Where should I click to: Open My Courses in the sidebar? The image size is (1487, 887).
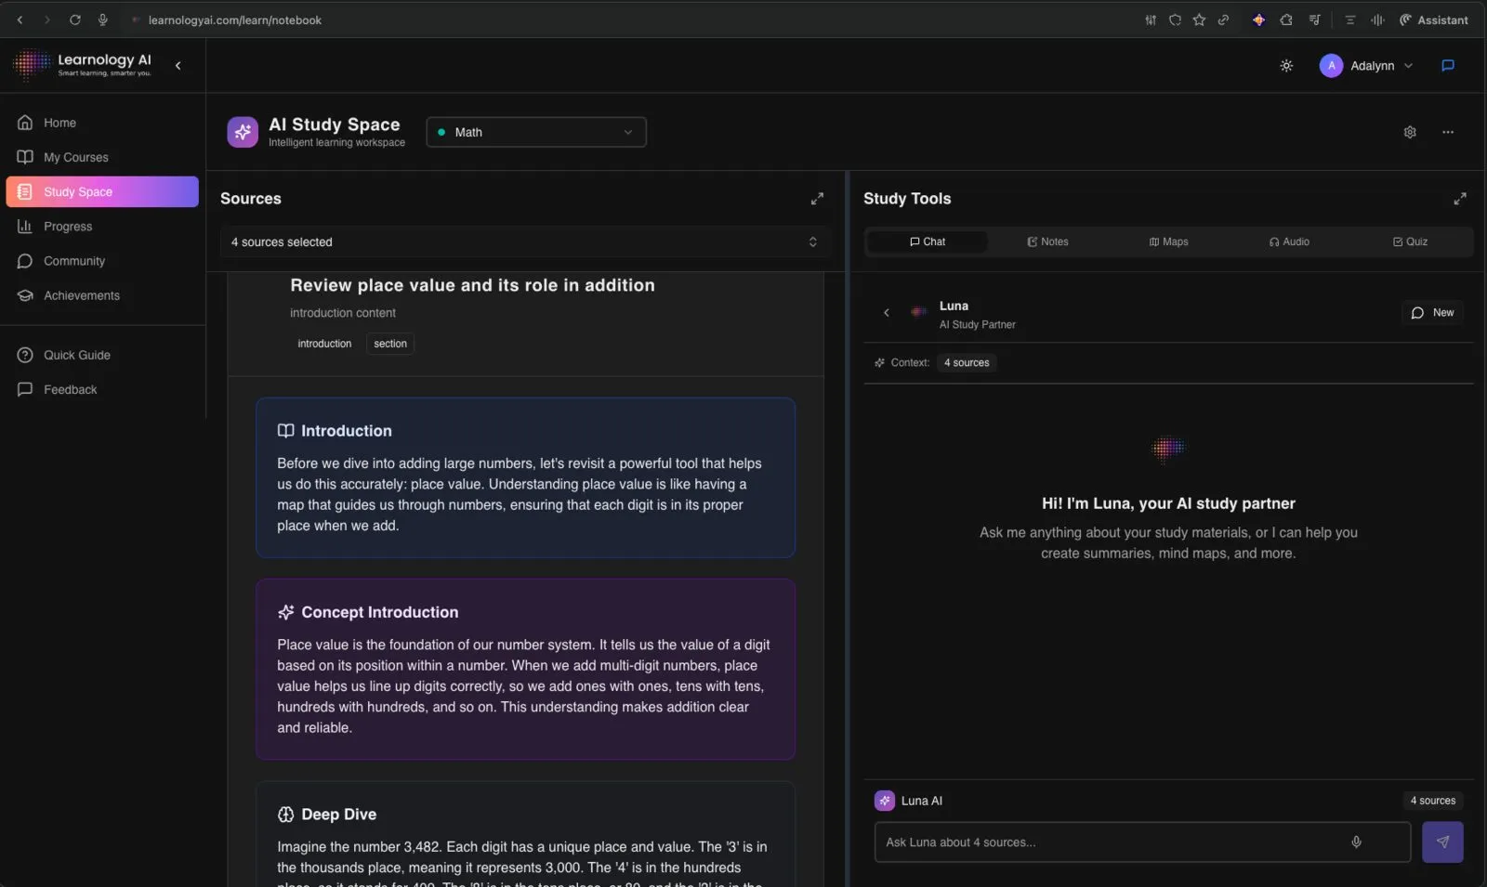click(x=102, y=157)
